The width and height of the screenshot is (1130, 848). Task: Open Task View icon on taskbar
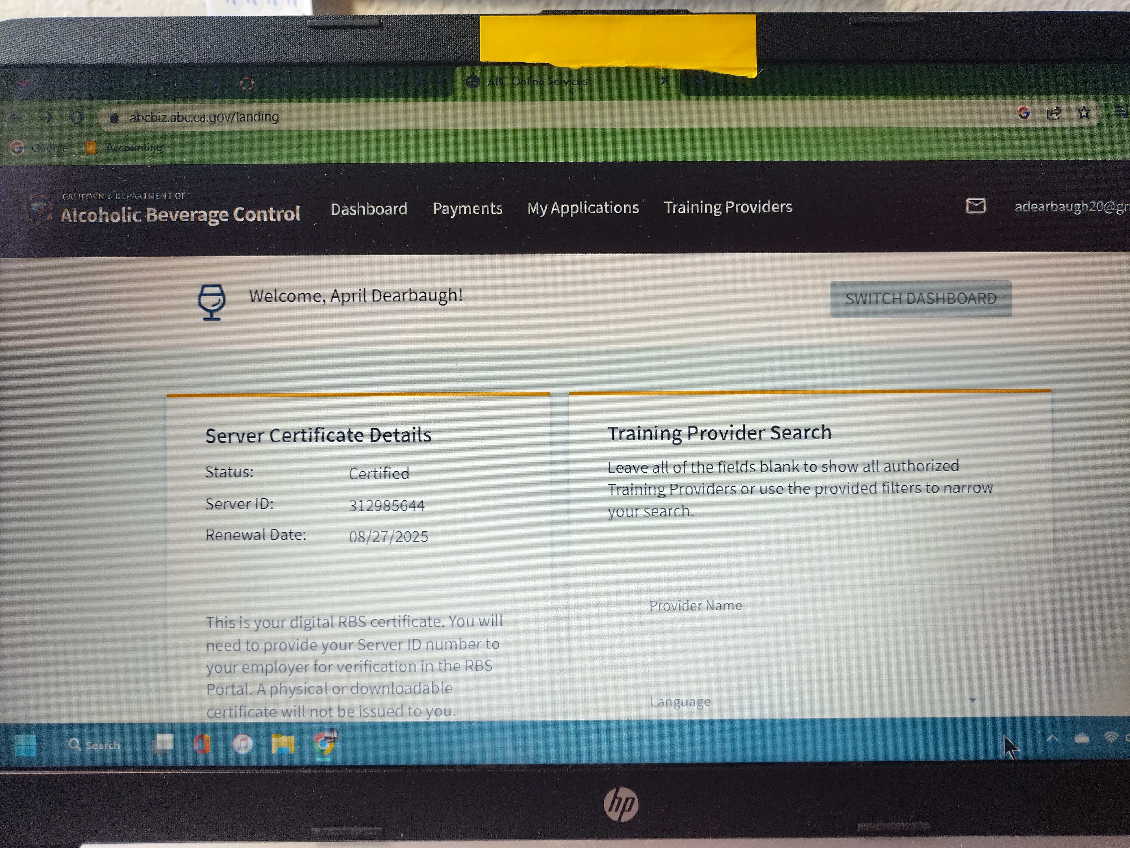(162, 744)
